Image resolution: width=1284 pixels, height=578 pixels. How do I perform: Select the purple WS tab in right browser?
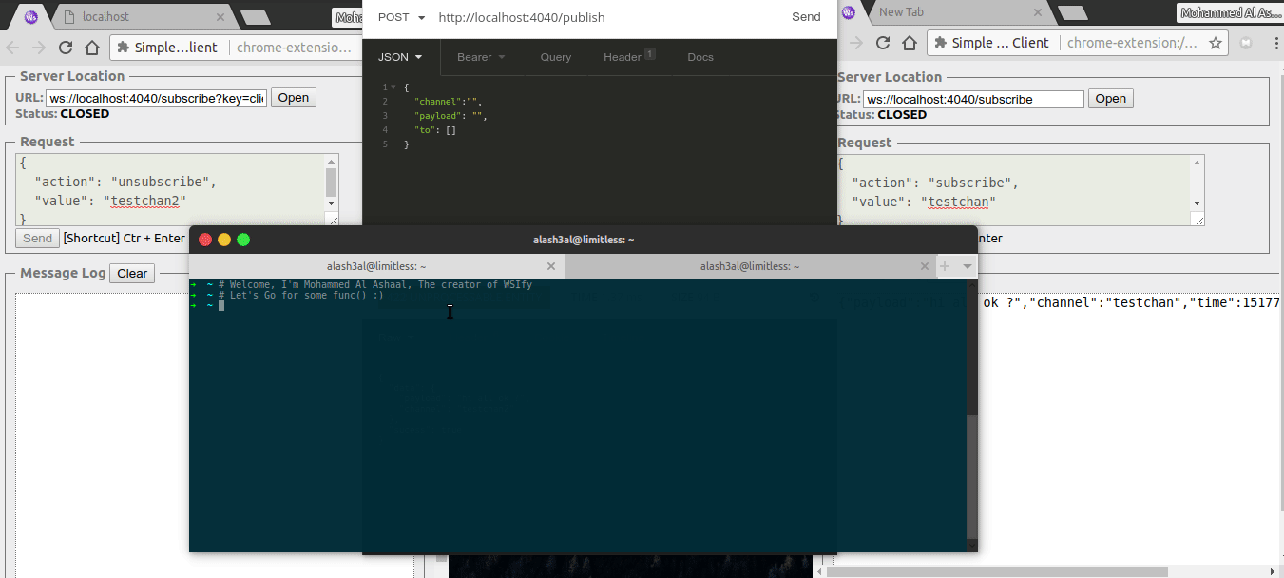(849, 12)
